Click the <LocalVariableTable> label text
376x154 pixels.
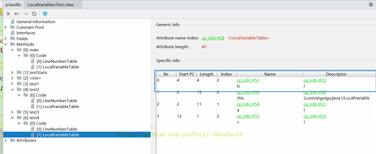pos(248,38)
